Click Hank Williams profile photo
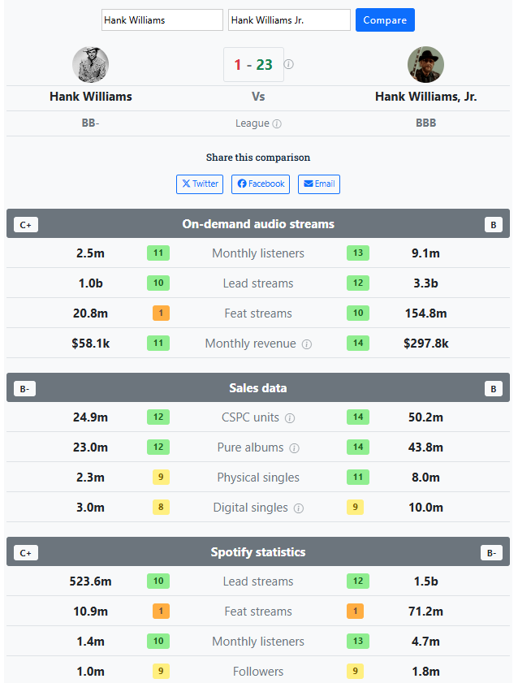Screen dimensions: 518x683 point(91,64)
